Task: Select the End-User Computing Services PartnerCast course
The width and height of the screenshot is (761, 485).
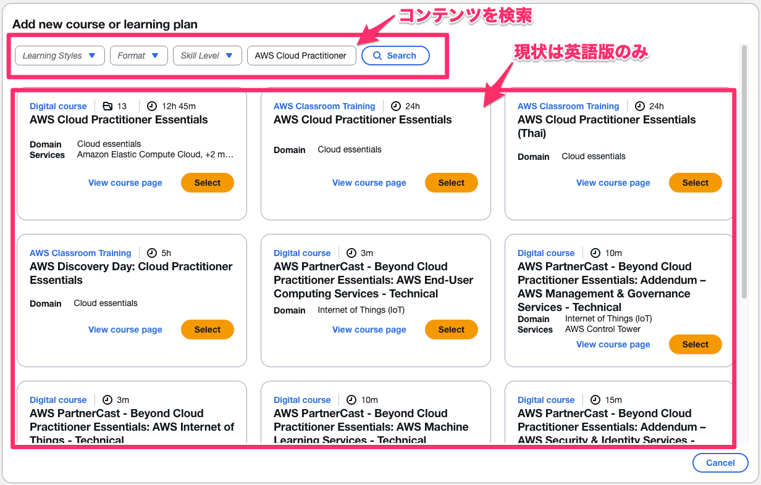Action: pos(452,330)
